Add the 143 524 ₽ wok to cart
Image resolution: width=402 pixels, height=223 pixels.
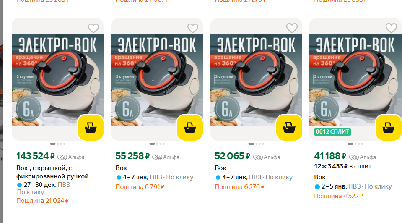(91, 128)
